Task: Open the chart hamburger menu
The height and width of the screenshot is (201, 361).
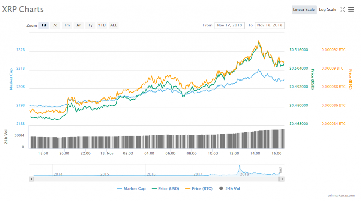Action: pos(351,10)
